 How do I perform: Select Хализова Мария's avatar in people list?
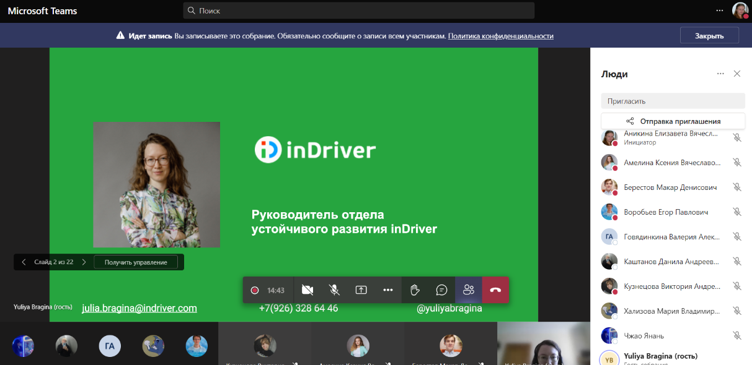(x=609, y=311)
